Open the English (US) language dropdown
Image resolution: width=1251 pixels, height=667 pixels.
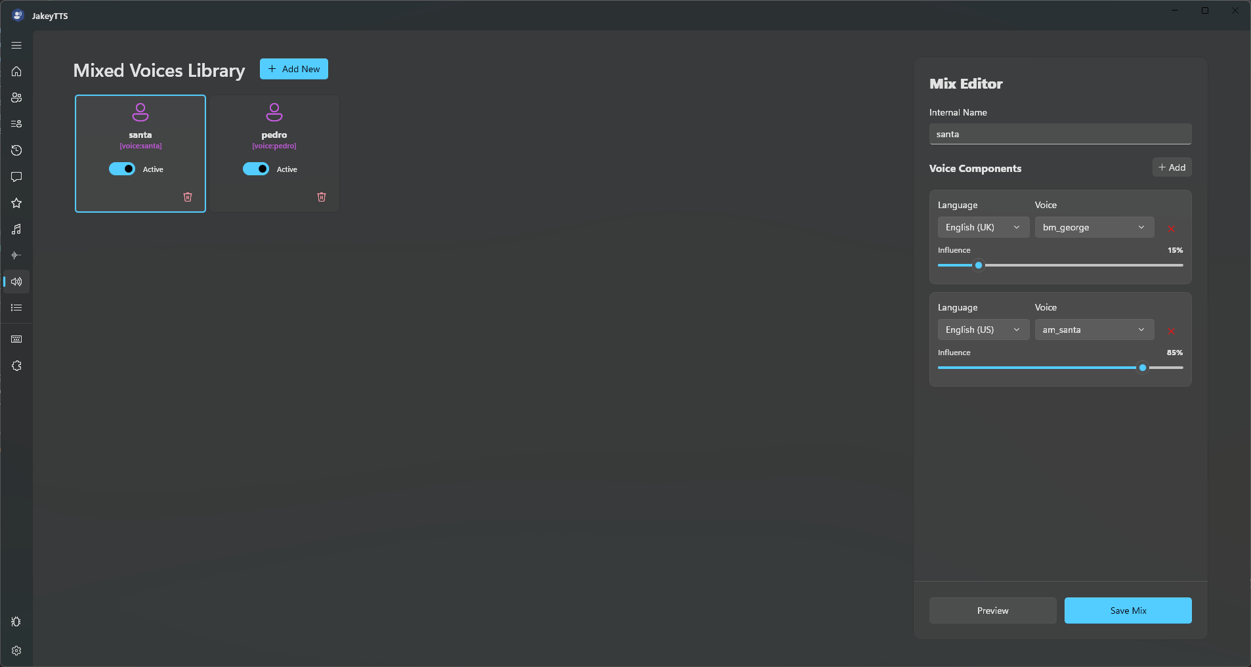(983, 330)
